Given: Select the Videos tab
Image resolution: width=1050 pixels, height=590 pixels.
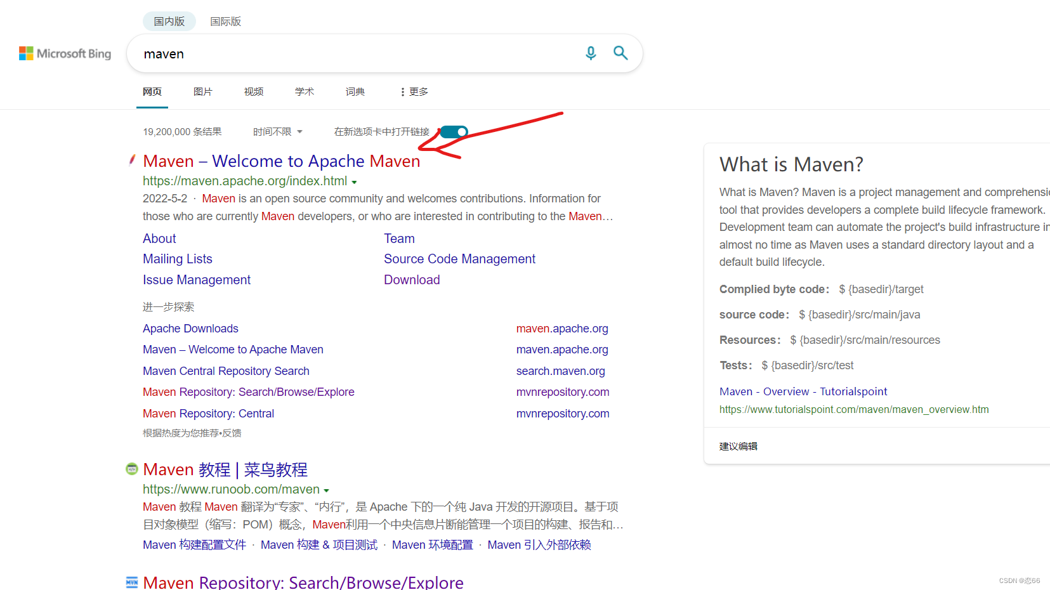Looking at the screenshot, I should tap(254, 92).
